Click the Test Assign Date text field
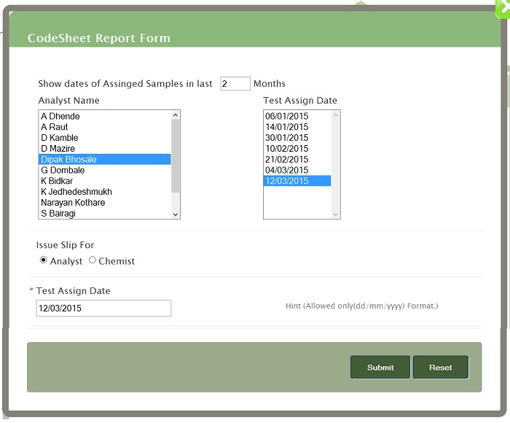The image size is (510, 423). coord(103,308)
